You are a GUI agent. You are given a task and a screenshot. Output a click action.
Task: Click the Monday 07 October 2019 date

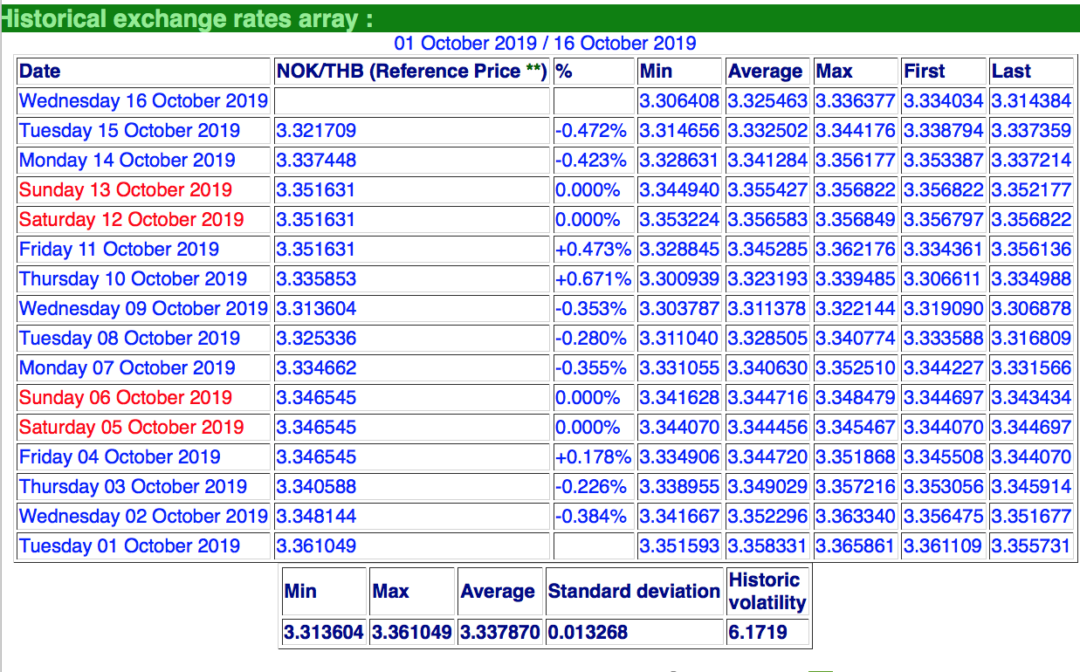127,368
